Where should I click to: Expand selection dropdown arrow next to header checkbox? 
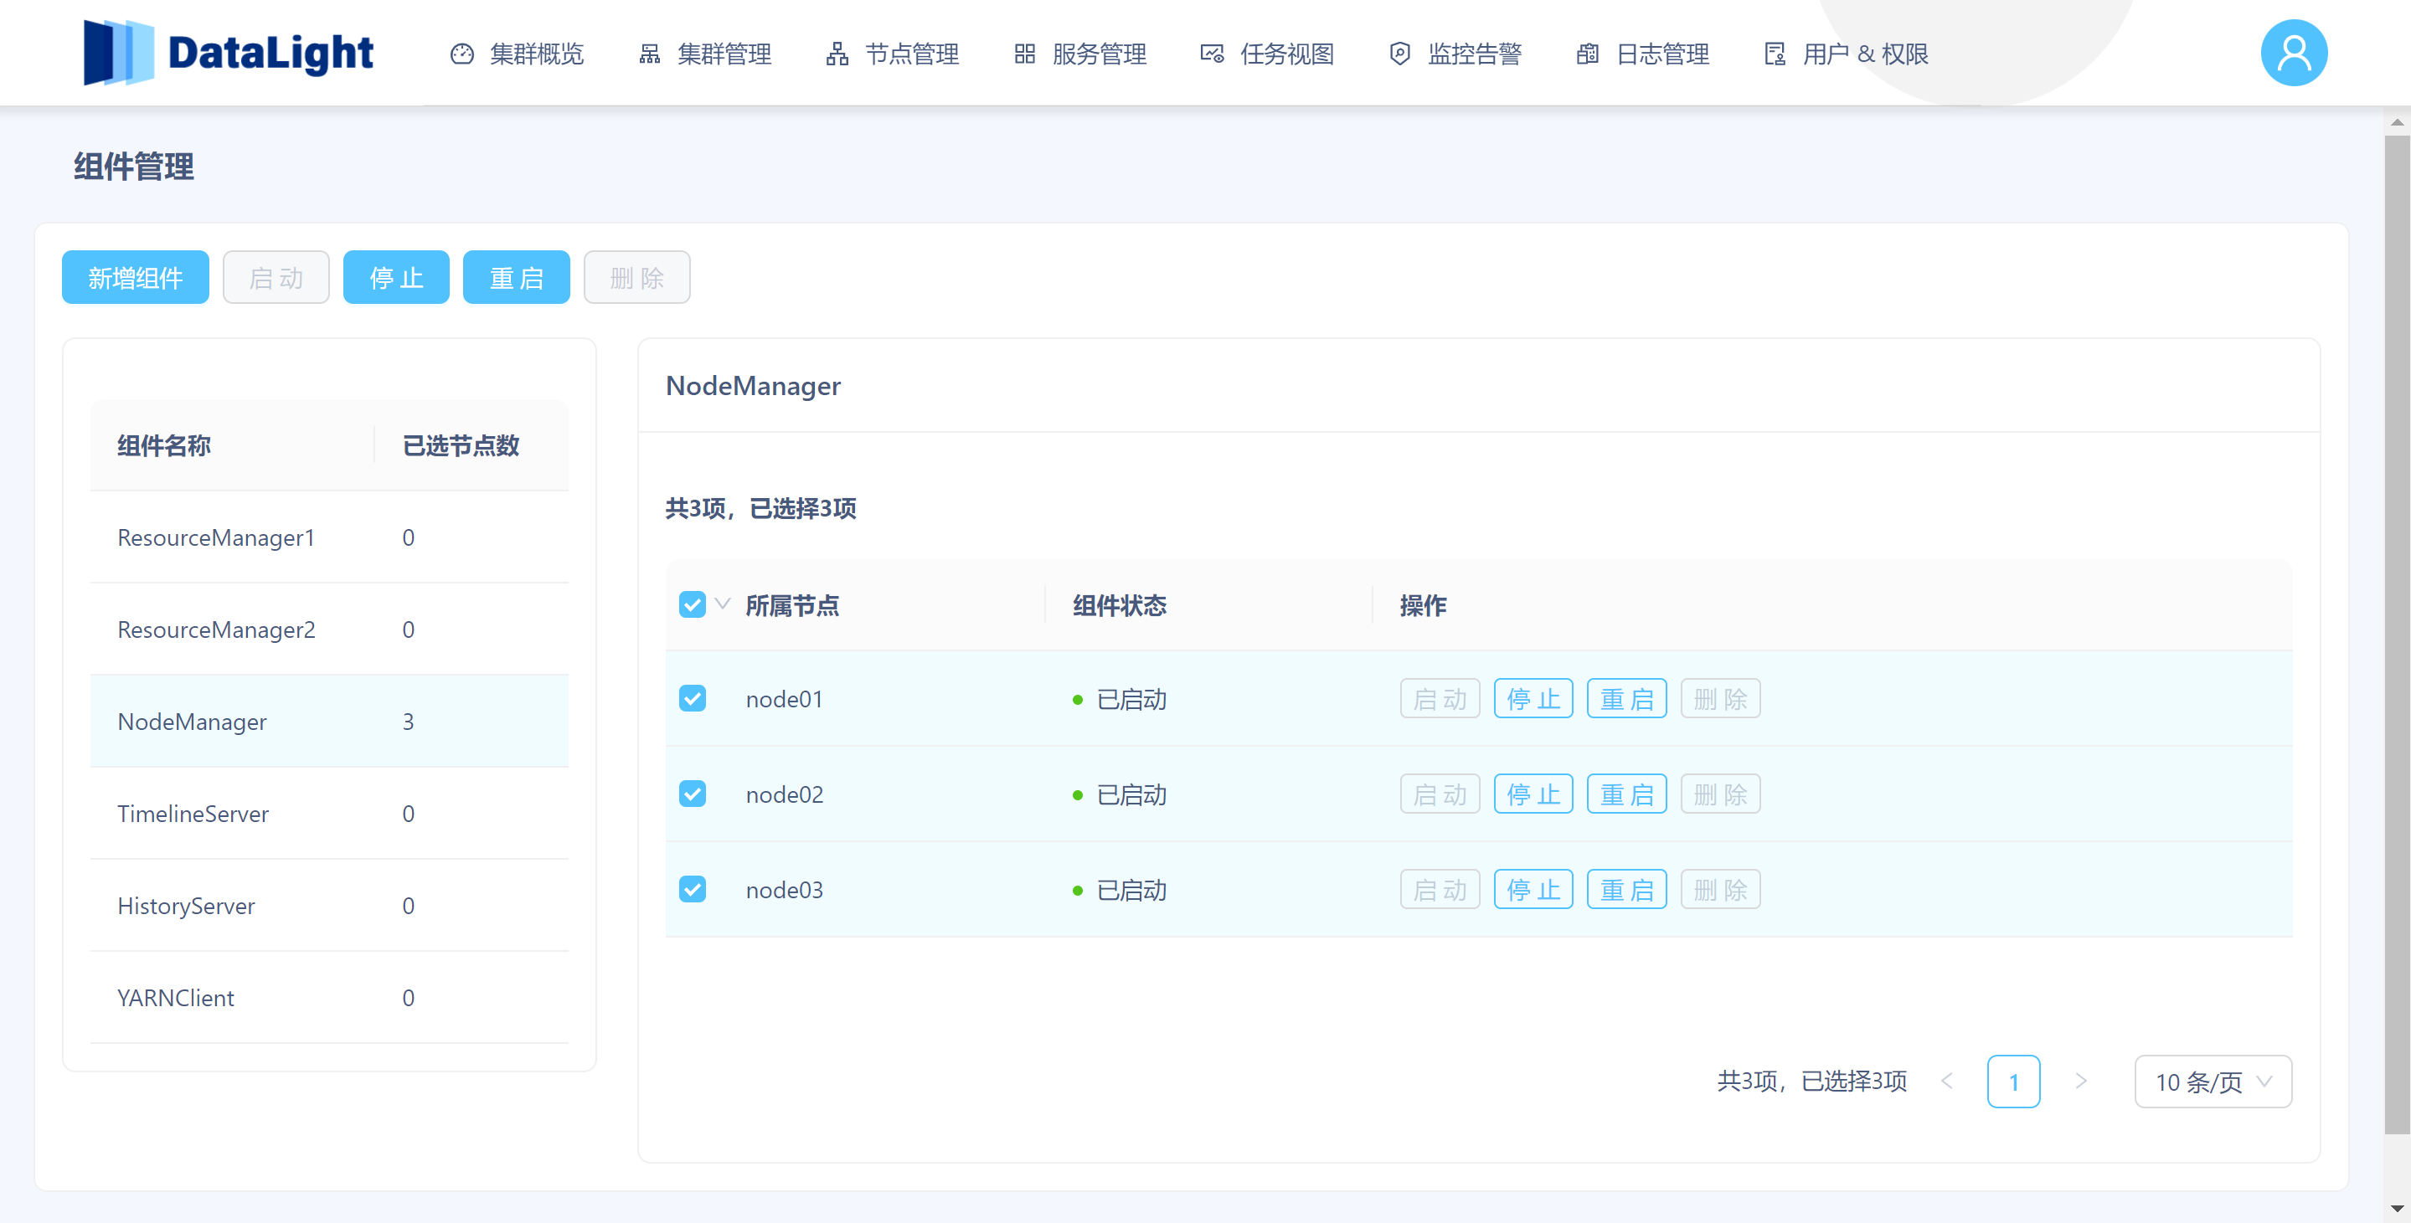723,604
